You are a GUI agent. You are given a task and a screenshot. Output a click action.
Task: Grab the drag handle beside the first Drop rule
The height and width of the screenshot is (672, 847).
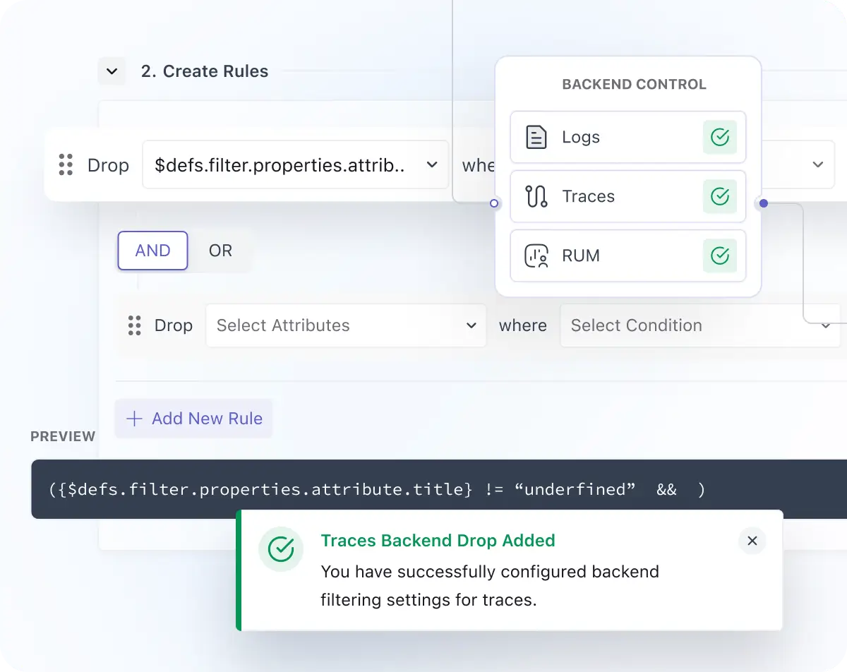[x=66, y=165]
